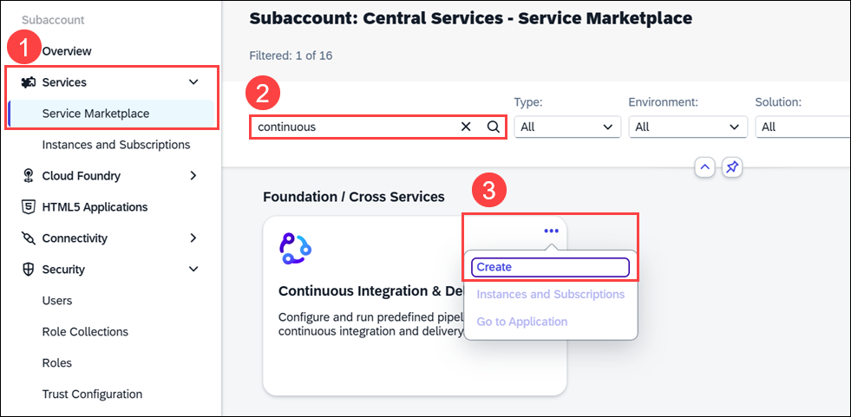This screenshot has height=417, width=851.
Task: Click the Connectivity plug icon
Action: [27, 238]
